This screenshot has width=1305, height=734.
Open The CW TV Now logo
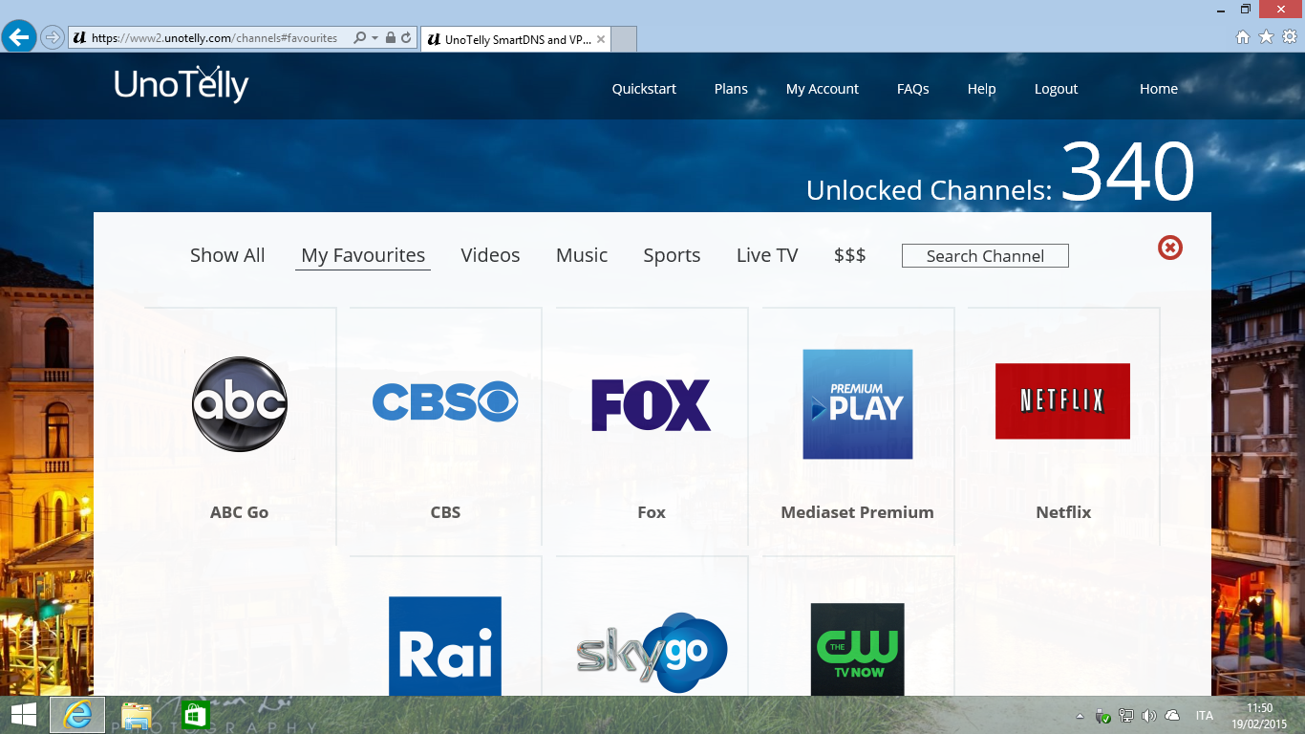[x=857, y=649]
